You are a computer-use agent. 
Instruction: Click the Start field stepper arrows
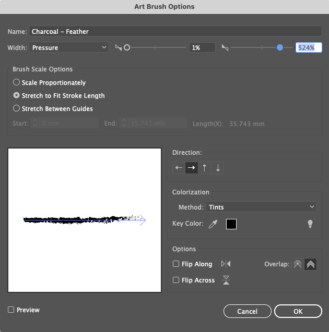(x=35, y=123)
